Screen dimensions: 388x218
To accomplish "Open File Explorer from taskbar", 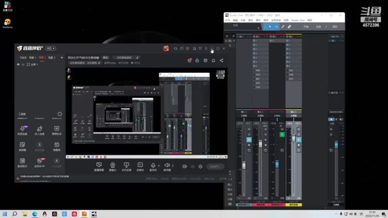I will tap(25, 214).
